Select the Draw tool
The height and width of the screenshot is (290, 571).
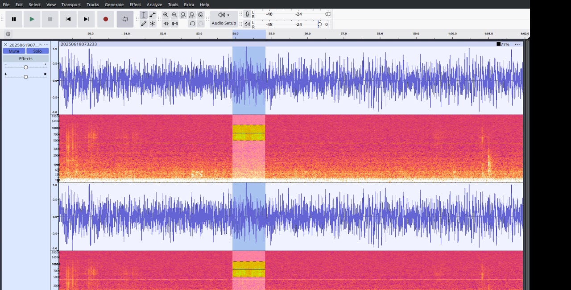144,24
